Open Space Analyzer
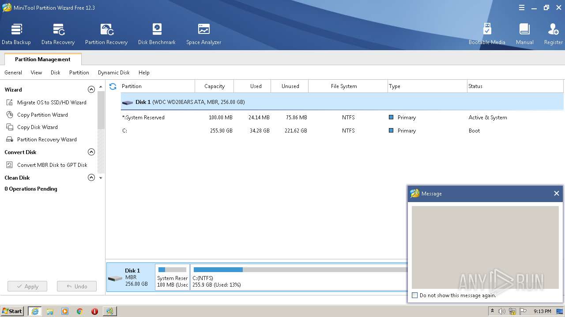The height and width of the screenshot is (317, 565). point(203,34)
